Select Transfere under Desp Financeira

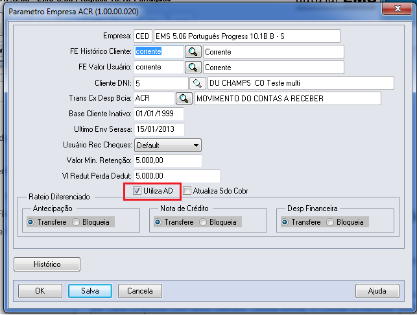tap(285, 222)
